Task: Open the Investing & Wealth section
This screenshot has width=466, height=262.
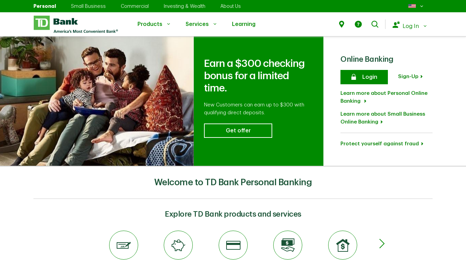Action: tap(185, 6)
